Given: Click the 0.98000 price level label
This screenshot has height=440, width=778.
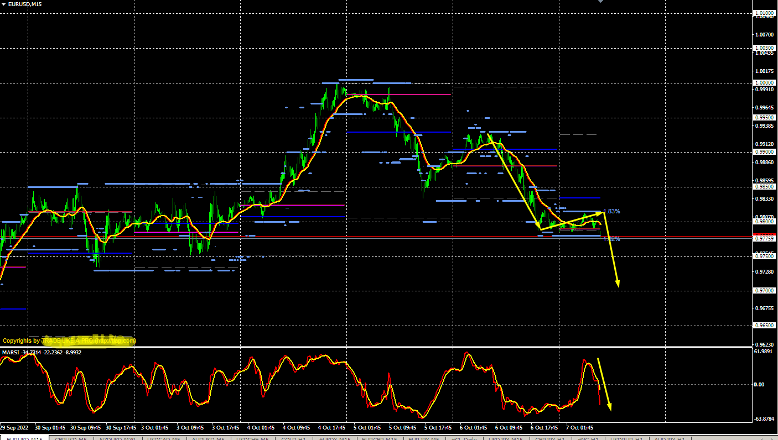Looking at the screenshot, I should pos(764,222).
